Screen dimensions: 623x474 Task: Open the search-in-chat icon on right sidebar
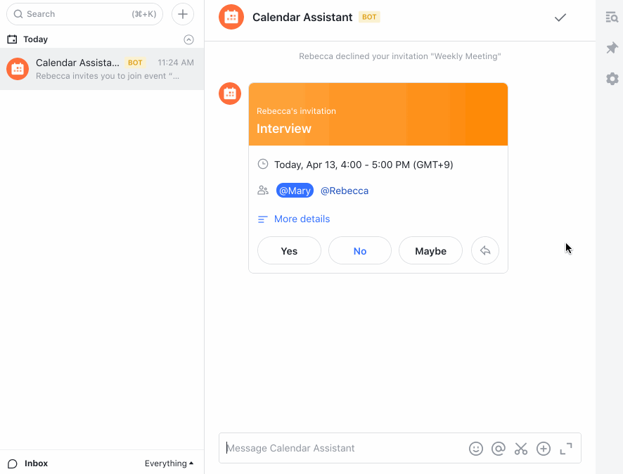pos(612,17)
